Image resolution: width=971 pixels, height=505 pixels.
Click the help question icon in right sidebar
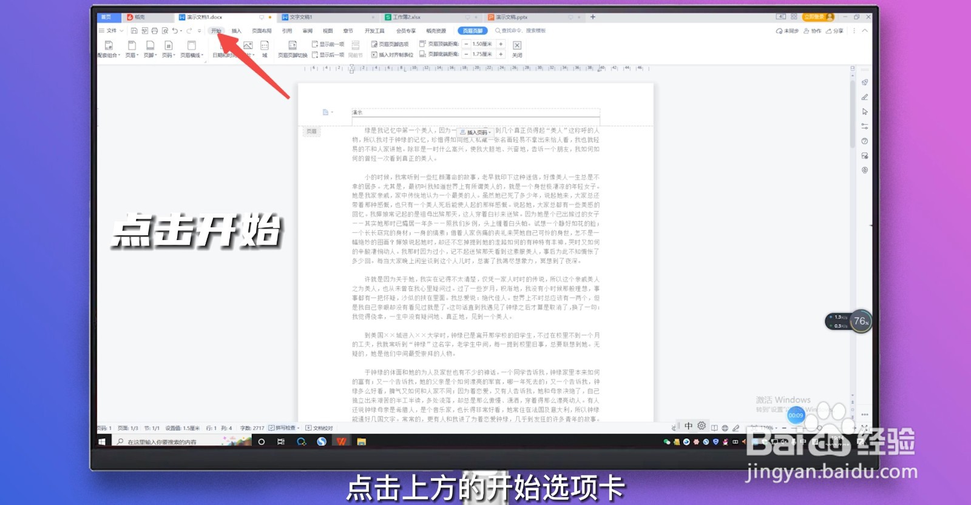[865, 141]
